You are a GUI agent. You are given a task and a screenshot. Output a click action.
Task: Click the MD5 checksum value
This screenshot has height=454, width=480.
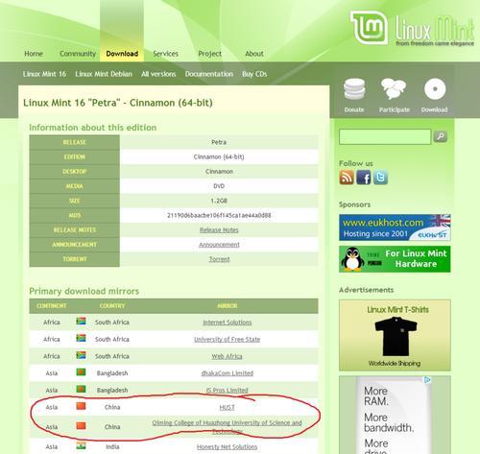pyautogui.click(x=219, y=215)
